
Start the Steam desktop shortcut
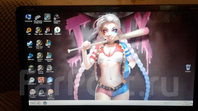(x=30, y=44)
